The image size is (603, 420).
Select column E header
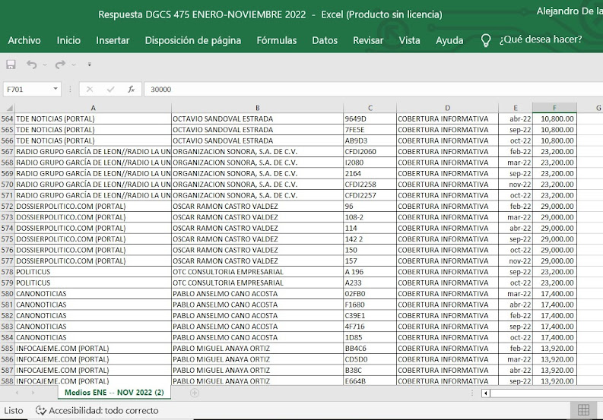click(x=516, y=108)
